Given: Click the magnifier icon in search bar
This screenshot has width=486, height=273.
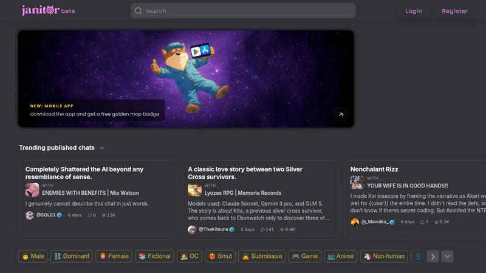Looking at the screenshot, I should 139,11.
